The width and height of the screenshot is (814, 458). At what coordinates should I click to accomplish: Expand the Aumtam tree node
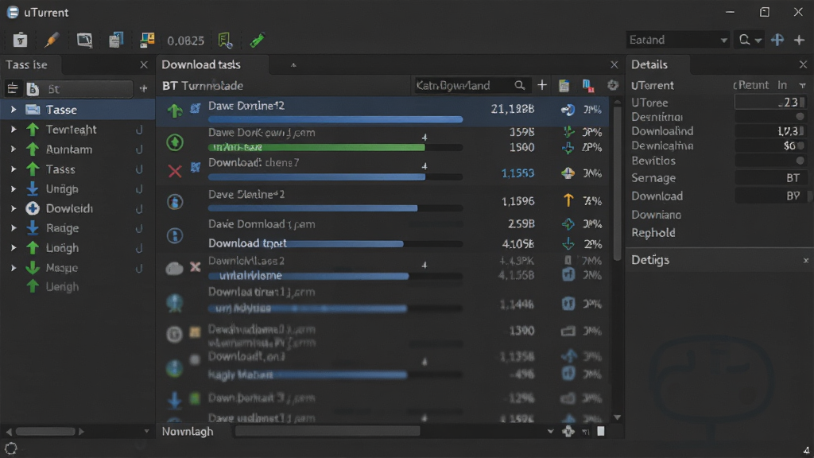[x=14, y=149]
